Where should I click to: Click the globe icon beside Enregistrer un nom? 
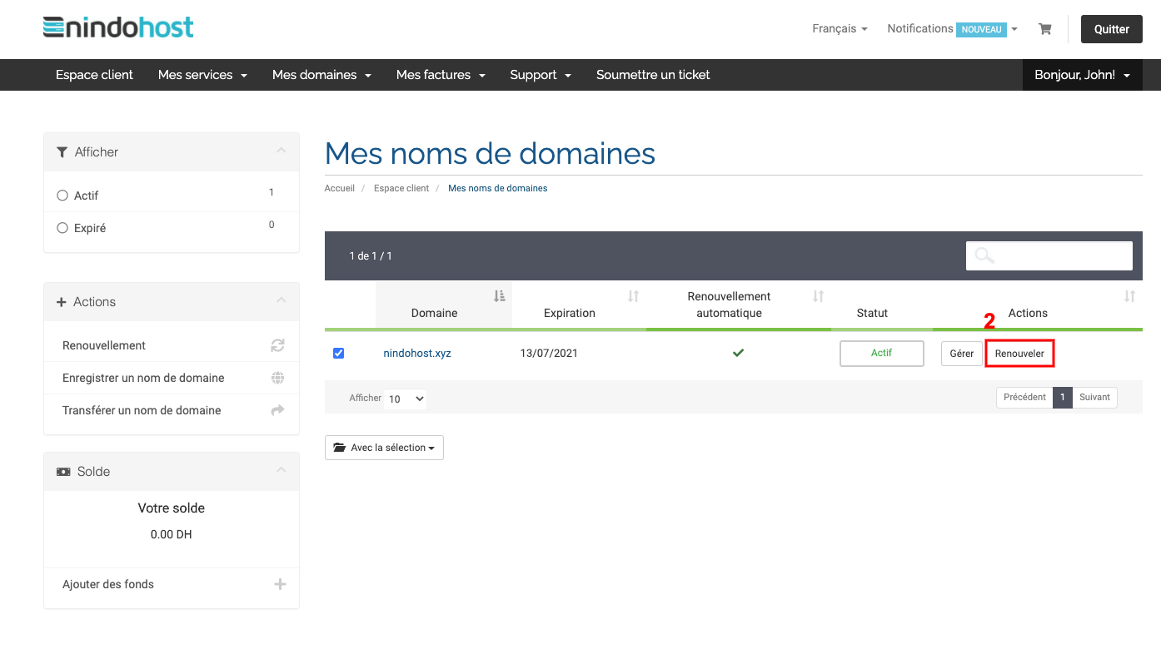tap(278, 378)
